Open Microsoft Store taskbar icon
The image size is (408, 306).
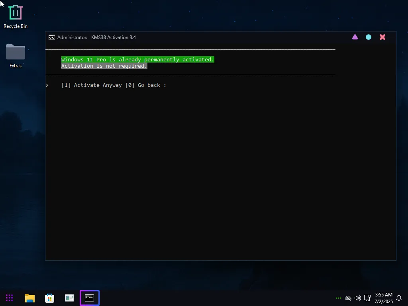pyautogui.click(x=49, y=298)
